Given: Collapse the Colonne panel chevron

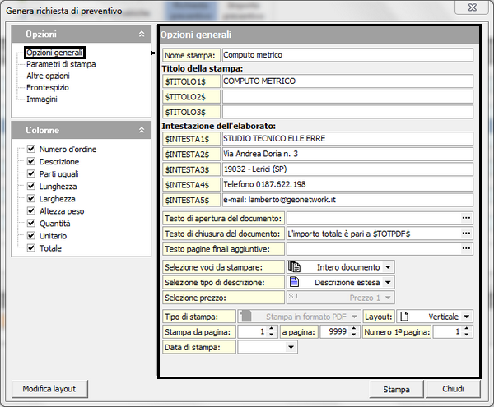Looking at the screenshot, I should pos(141,130).
